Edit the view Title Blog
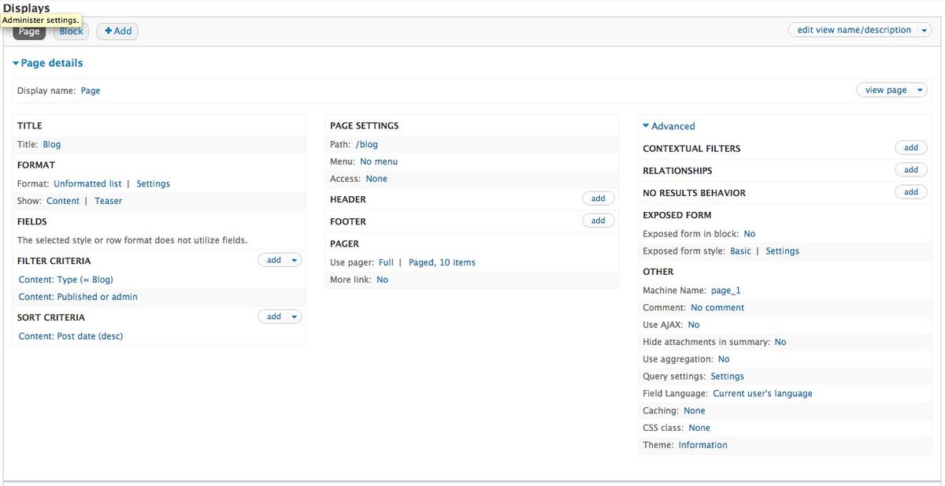The height and width of the screenshot is (486, 945). [x=51, y=144]
